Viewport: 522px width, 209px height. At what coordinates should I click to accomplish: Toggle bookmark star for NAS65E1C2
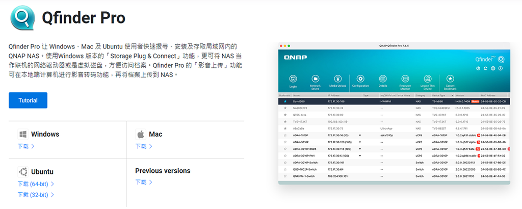(285, 108)
